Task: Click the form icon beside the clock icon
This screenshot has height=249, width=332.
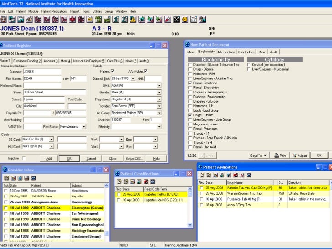Action: (x=193, y=20)
